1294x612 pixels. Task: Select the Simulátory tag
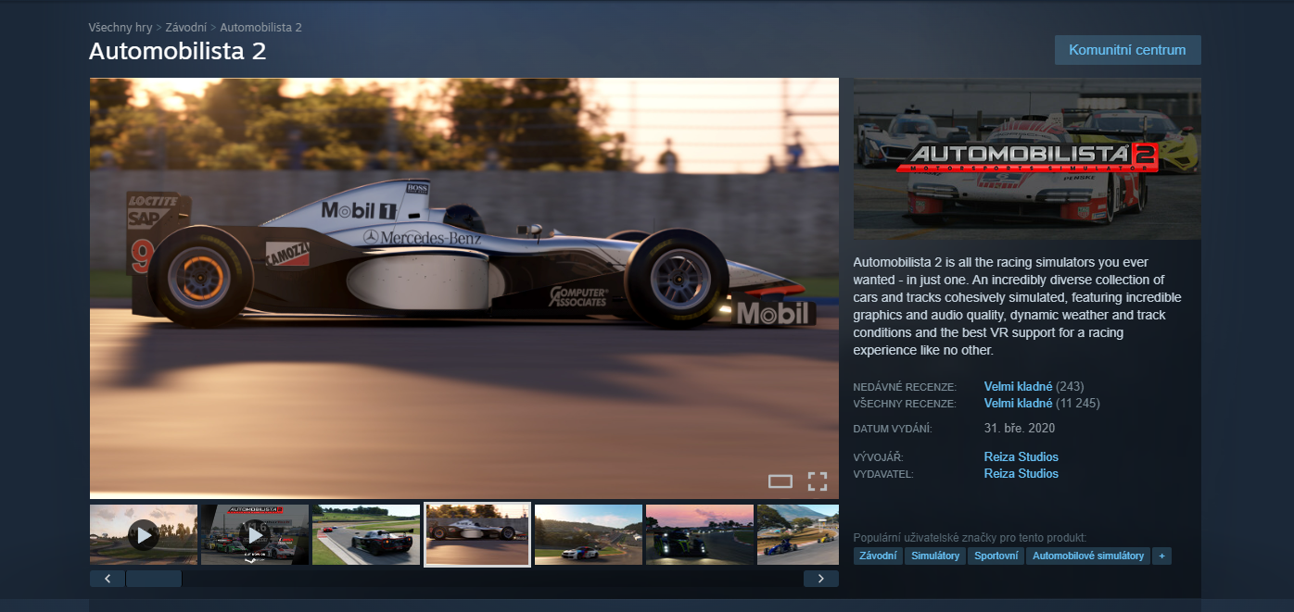pyautogui.click(x=934, y=556)
